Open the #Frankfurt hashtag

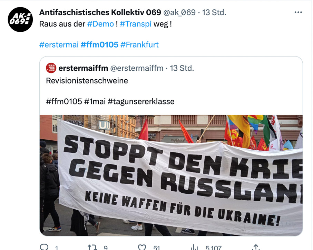pos(139,45)
